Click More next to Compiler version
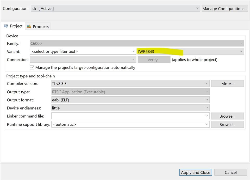Image resolution: width=250 pixels, height=180 pixels. pyautogui.click(x=227, y=84)
